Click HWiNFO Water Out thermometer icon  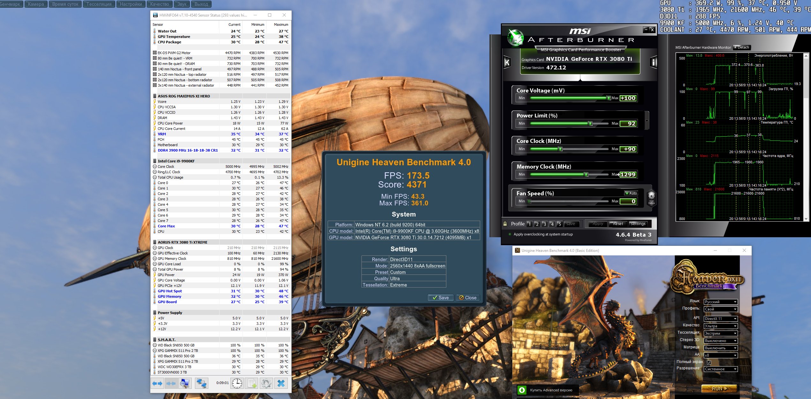pyautogui.click(x=155, y=31)
